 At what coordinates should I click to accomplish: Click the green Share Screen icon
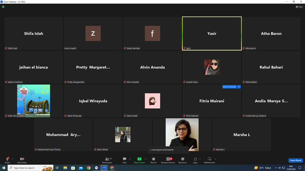click(139, 159)
